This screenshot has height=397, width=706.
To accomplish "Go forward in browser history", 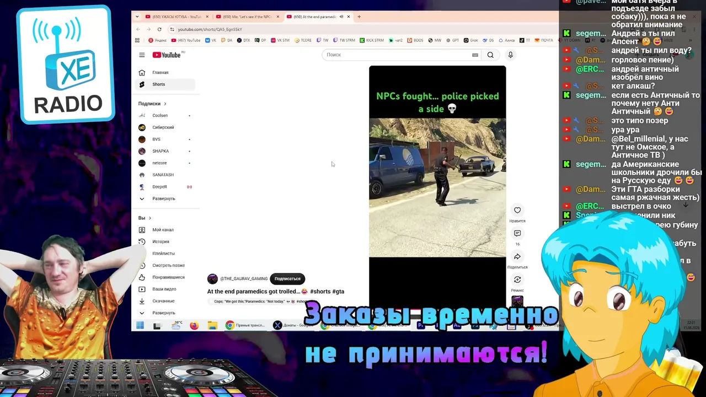I will click(x=148, y=29).
